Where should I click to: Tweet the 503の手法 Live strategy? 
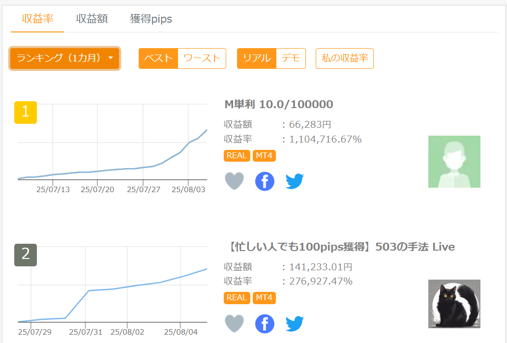[x=295, y=324]
